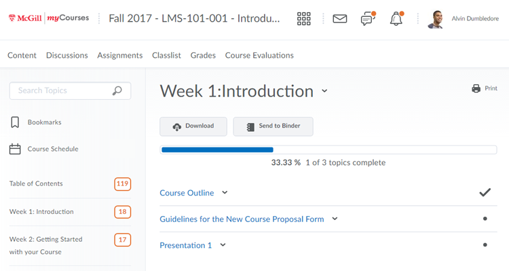Open the course selector grid icon
Viewport: 509px width, 271px height.
pyautogui.click(x=304, y=18)
